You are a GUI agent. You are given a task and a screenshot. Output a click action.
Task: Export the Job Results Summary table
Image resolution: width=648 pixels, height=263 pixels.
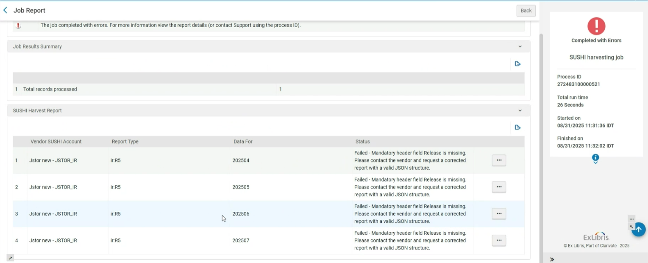point(517,64)
